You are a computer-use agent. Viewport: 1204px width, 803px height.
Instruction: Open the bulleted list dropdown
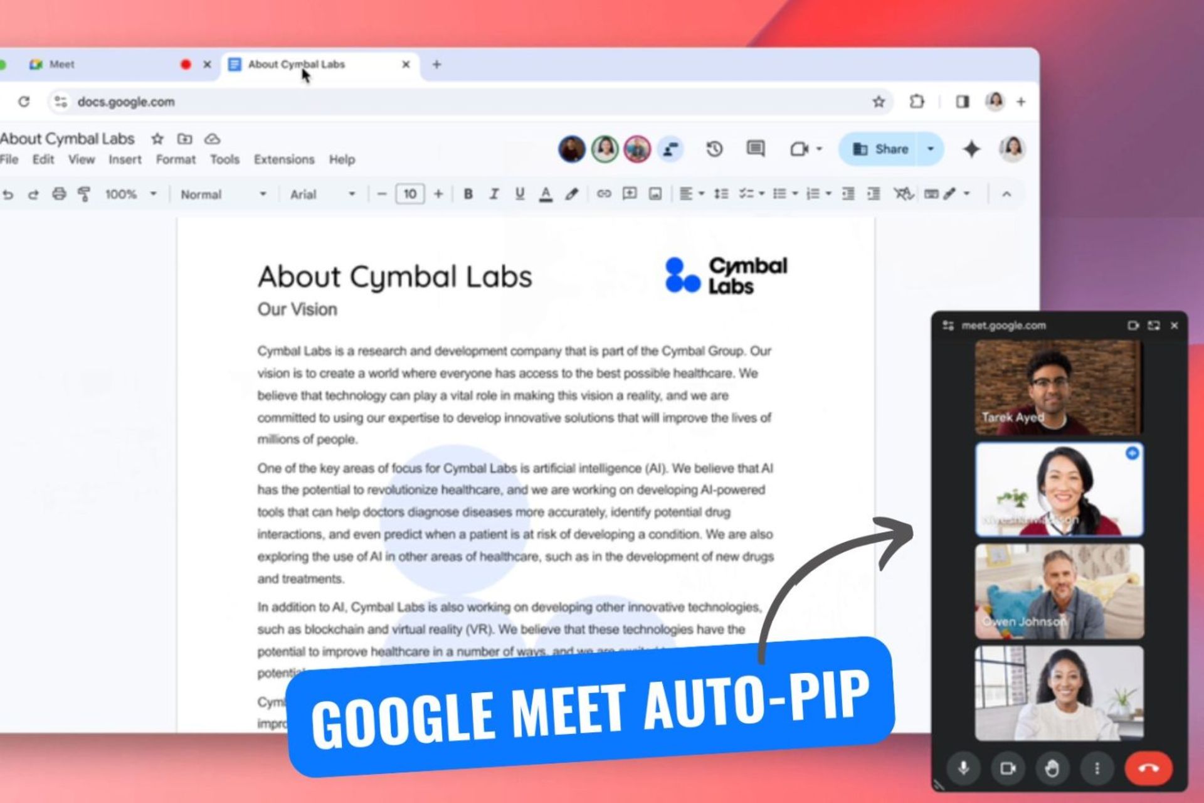click(785, 194)
